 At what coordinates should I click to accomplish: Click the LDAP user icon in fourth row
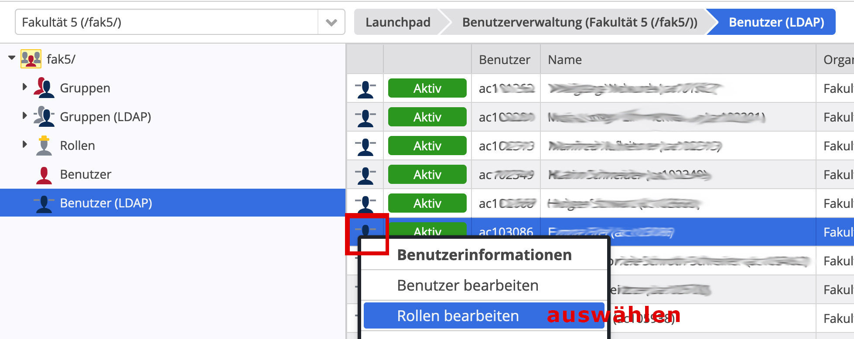click(x=366, y=175)
